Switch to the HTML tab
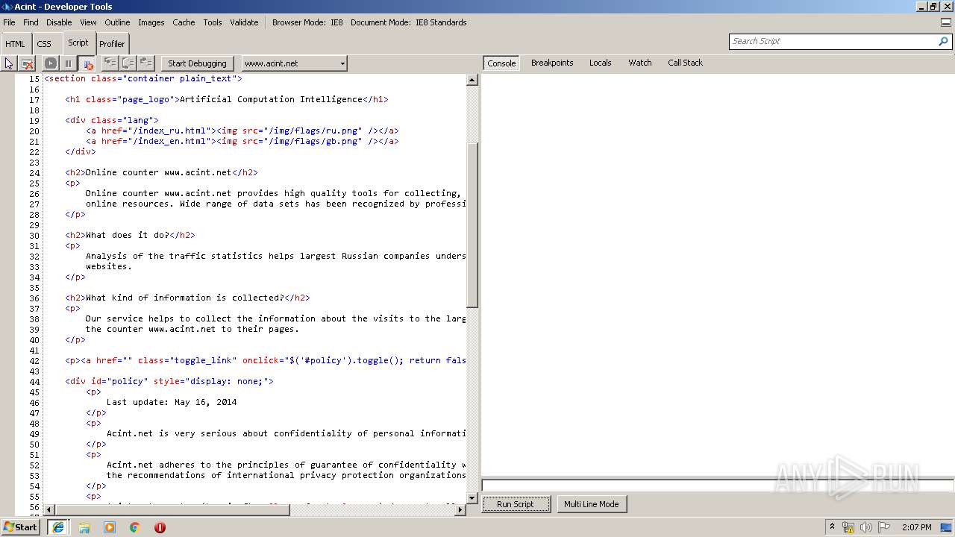955x537 pixels. [15, 44]
